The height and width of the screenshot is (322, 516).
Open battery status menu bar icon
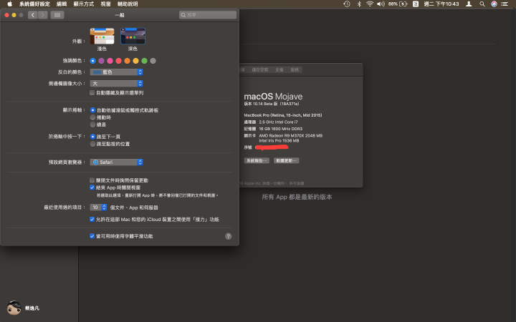click(398, 4)
